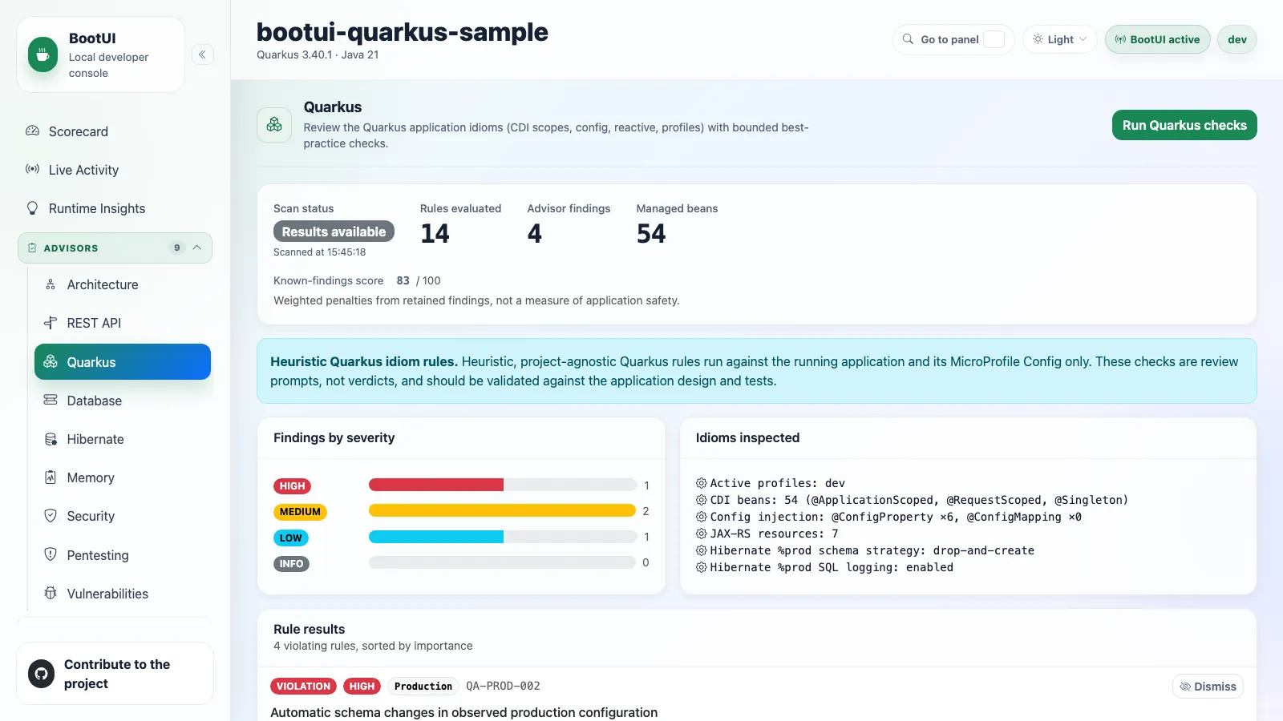Viewport: 1283px width, 721px height.
Task: Click the BootUI active status pill
Action: [1157, 39]
